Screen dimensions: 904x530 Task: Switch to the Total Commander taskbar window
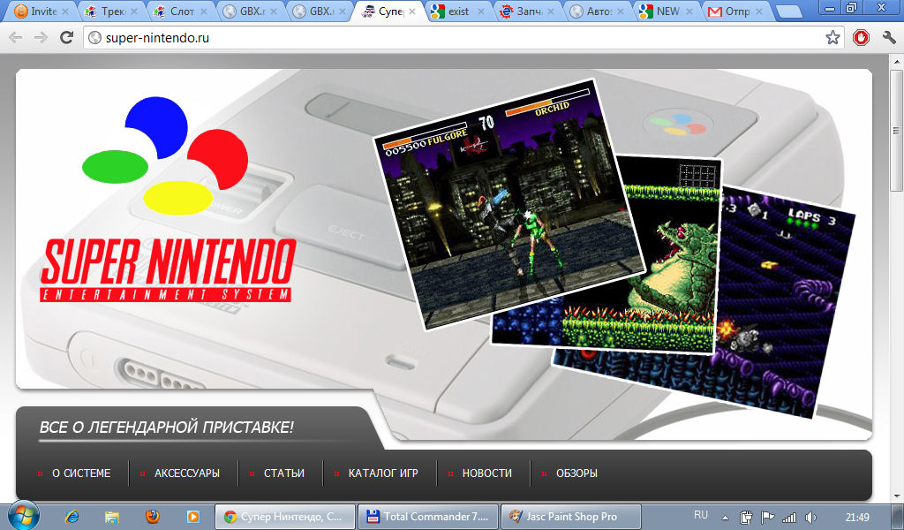tap(428, 517)
